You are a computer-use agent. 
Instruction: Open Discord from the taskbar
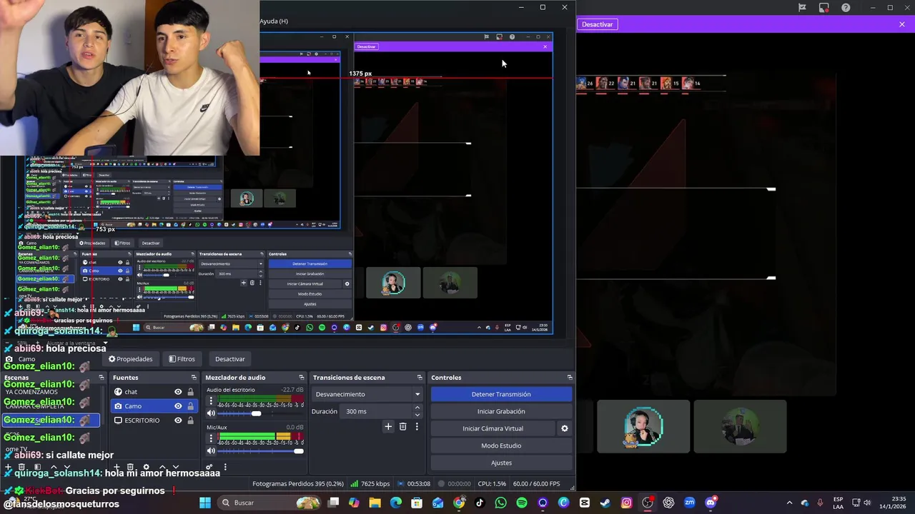[711, 503]
